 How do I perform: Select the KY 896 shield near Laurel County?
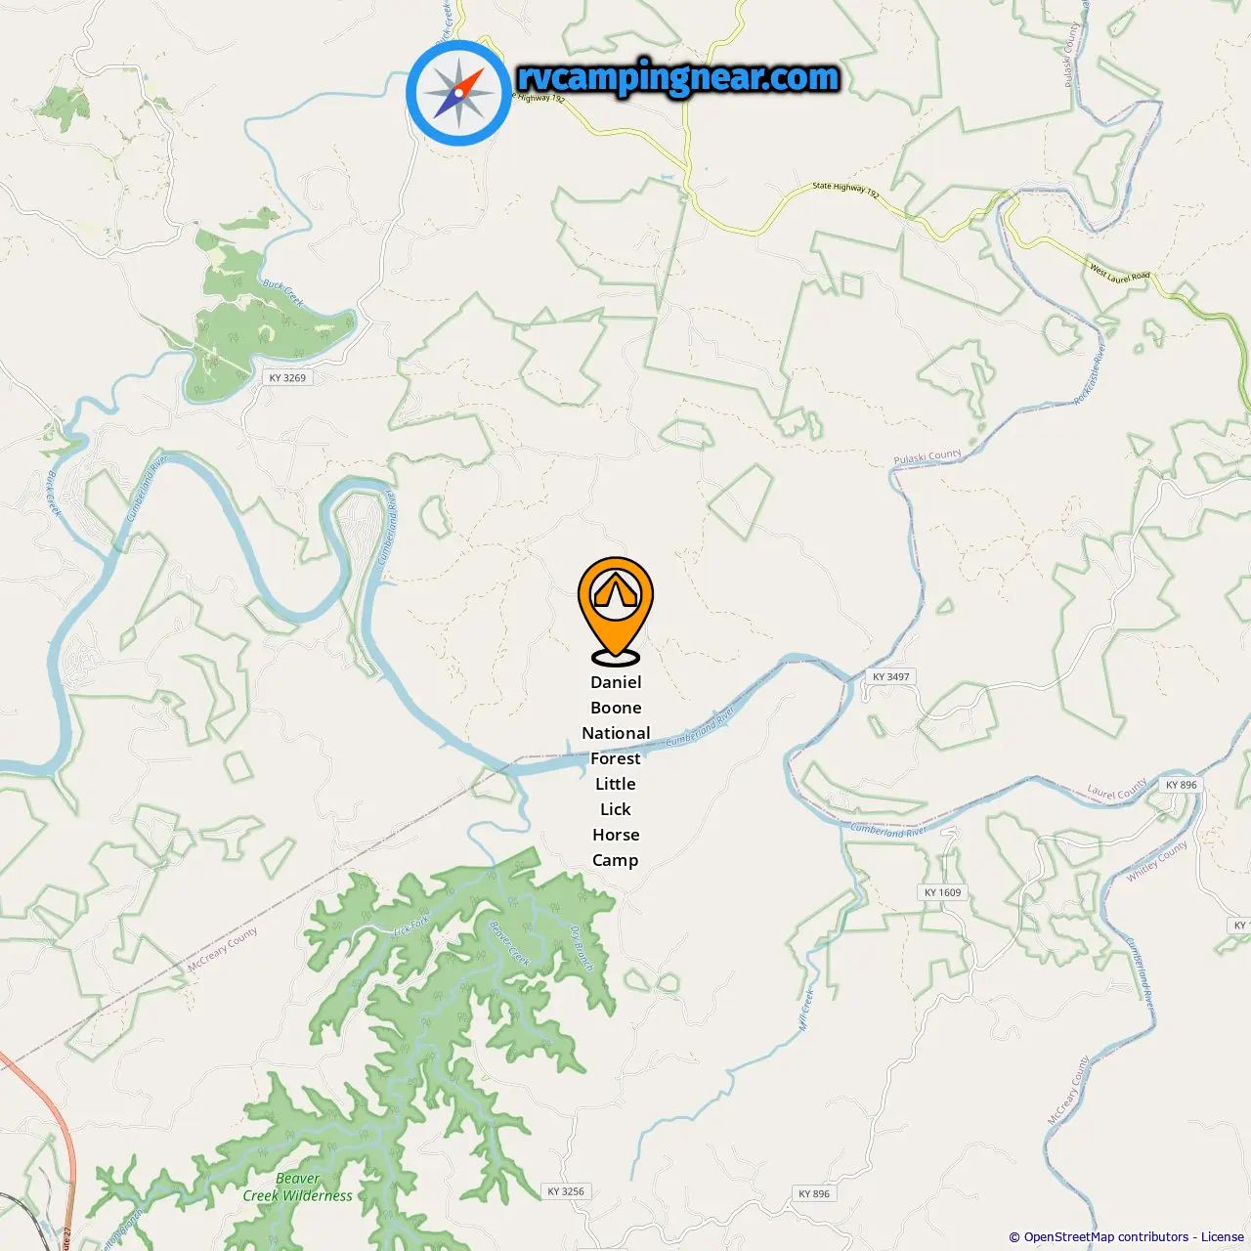point(1181,785)
